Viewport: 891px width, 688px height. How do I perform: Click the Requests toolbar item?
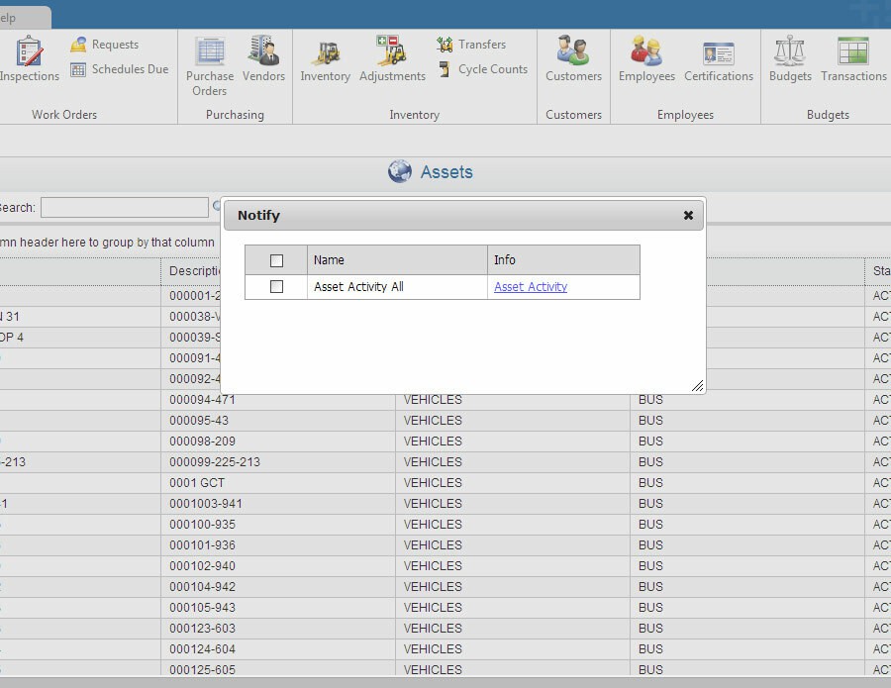[104, 45]
